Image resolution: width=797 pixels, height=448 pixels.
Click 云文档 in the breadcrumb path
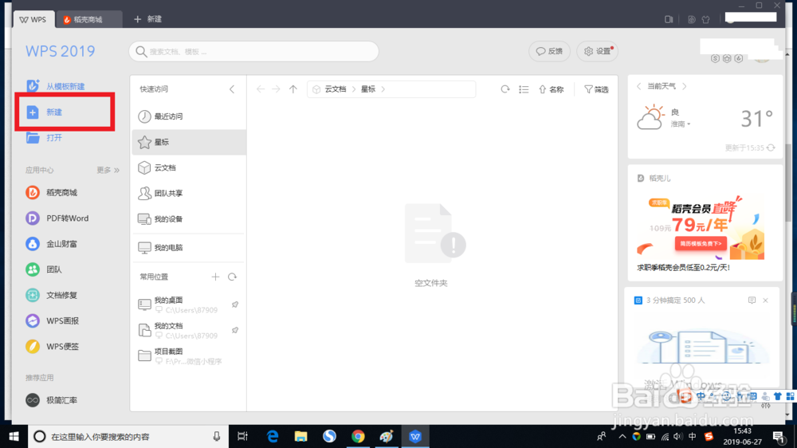pyautogui.click(x=336, y=89)
